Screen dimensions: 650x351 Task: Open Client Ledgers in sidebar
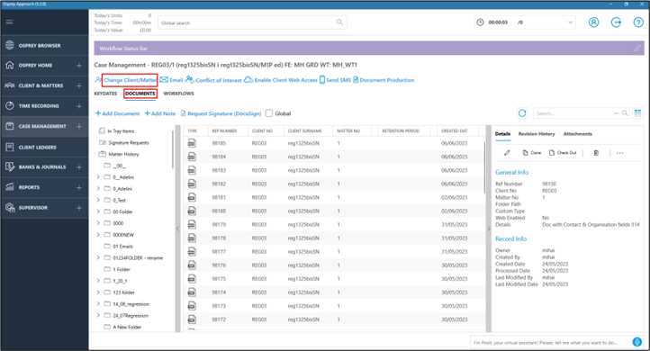coord(45,147)
